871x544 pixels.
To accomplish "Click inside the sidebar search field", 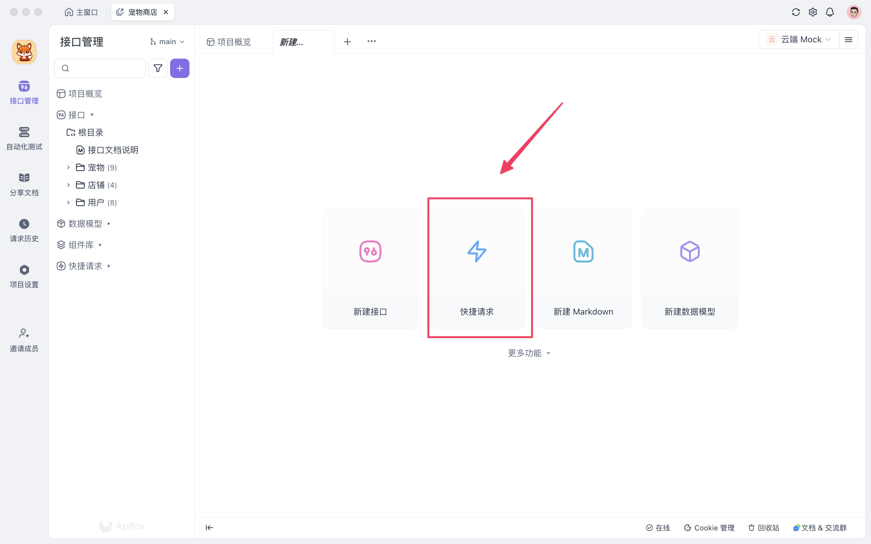I will pos(101,68).
